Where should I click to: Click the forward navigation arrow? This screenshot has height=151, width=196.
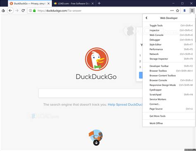[x=17, y=11]
